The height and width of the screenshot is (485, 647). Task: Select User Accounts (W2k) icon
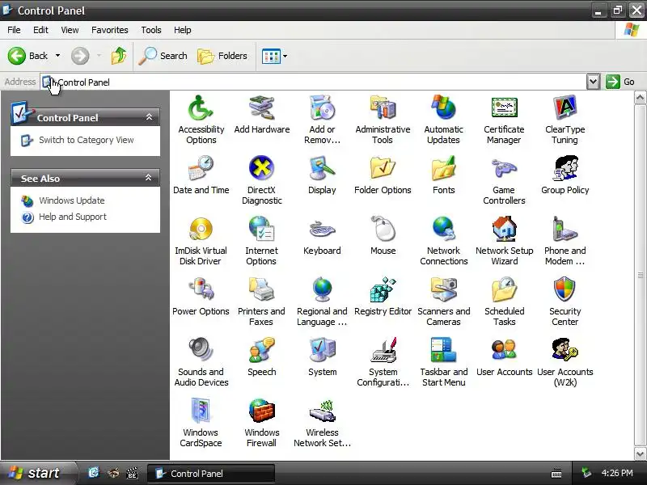coord(565,350)
